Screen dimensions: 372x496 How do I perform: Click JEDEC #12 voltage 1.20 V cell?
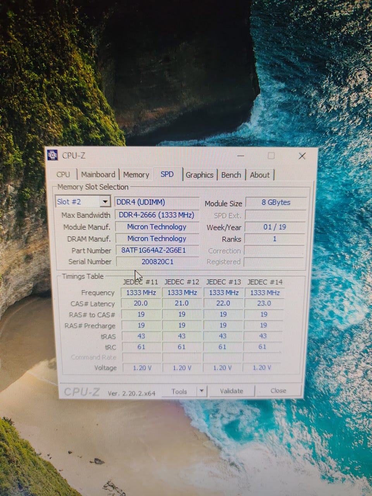[x=182, y=368]
